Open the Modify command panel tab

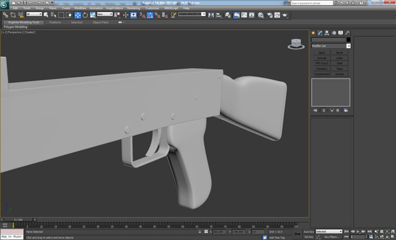pos(320,33)
